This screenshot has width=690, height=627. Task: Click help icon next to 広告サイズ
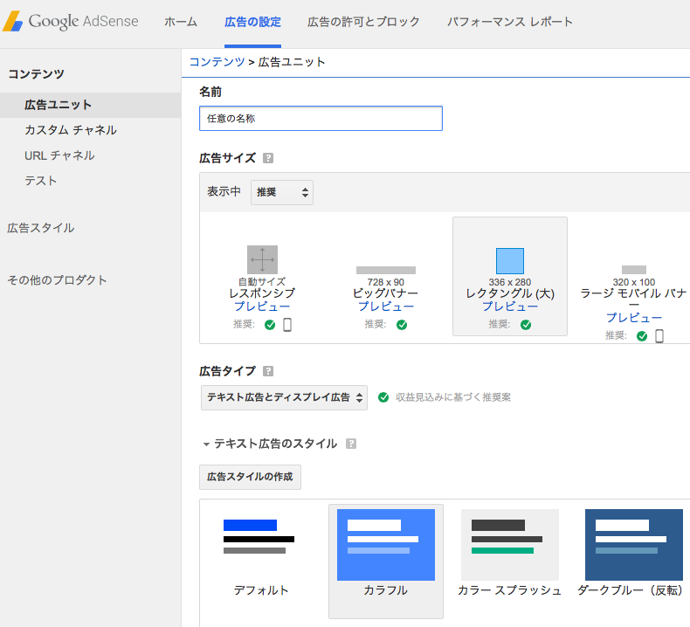tap(268, 158)
